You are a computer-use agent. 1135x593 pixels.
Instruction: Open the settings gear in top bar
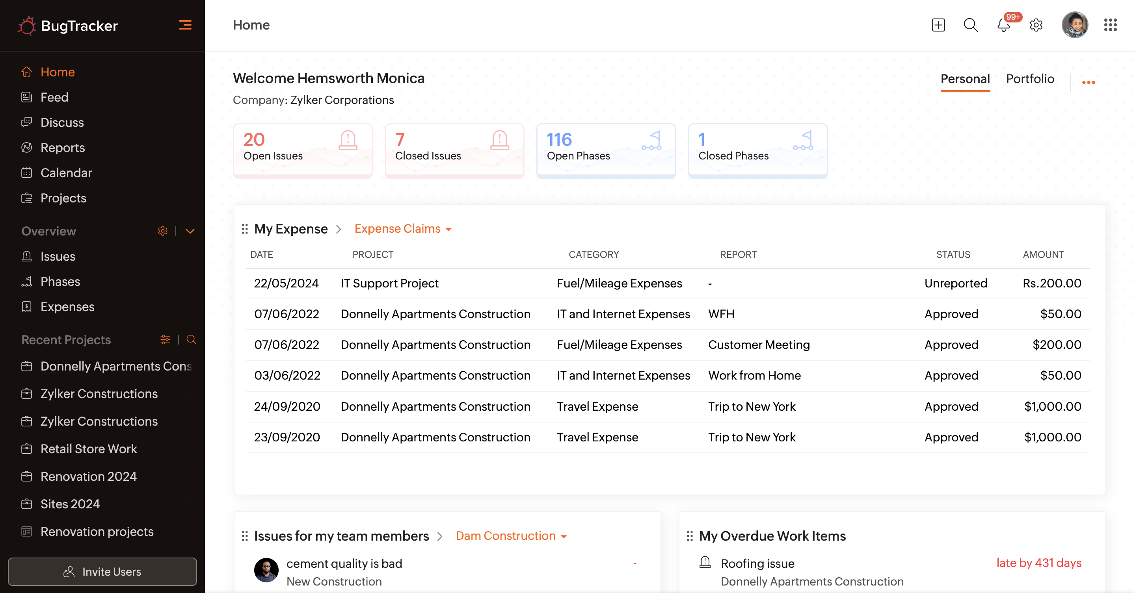1036,25
